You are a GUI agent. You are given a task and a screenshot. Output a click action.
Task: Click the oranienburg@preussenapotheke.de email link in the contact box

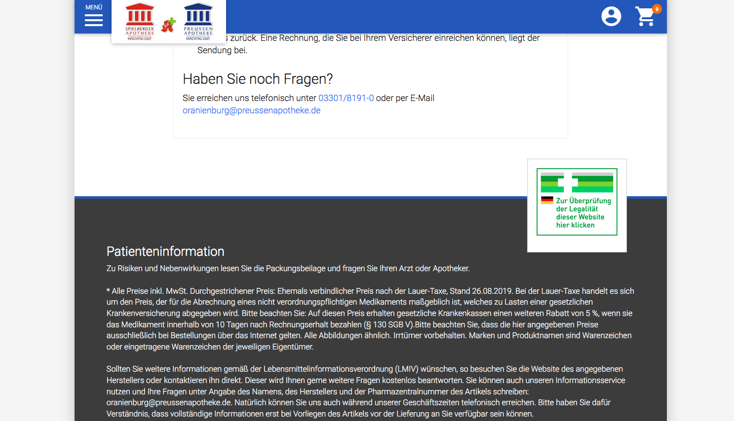251,110
